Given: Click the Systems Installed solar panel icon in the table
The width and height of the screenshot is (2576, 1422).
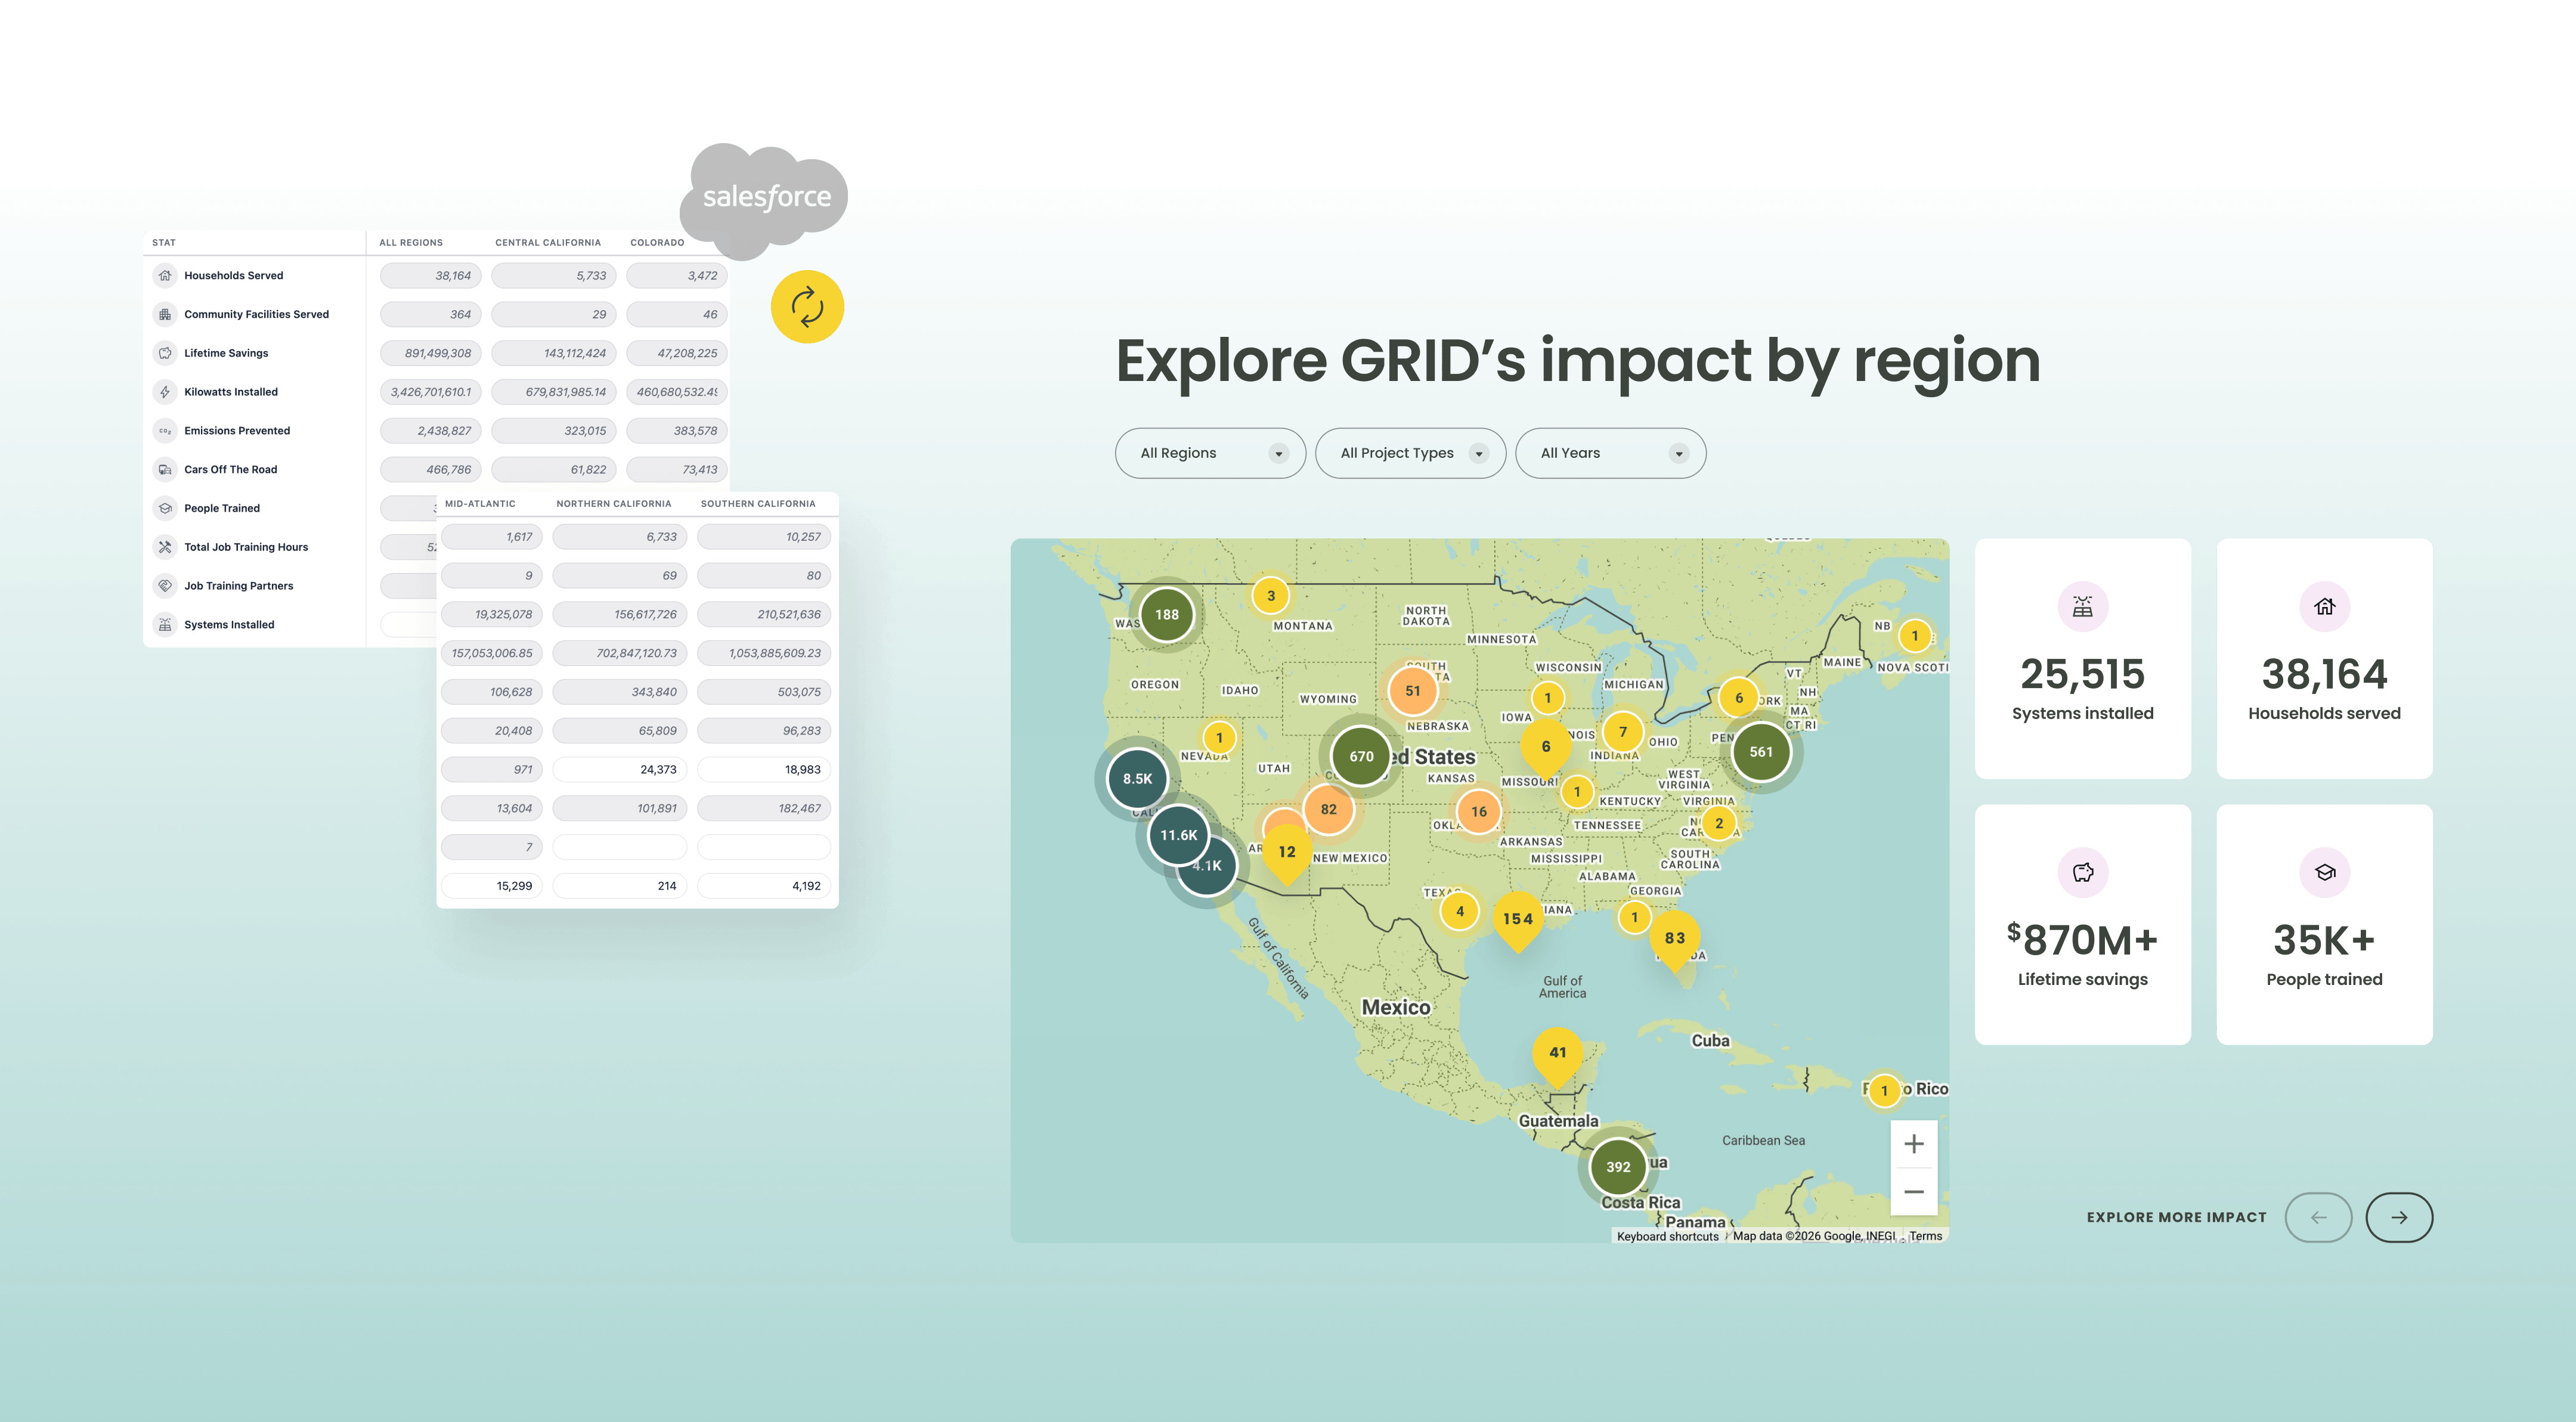Looking at the screenshot, I should 165,625.
